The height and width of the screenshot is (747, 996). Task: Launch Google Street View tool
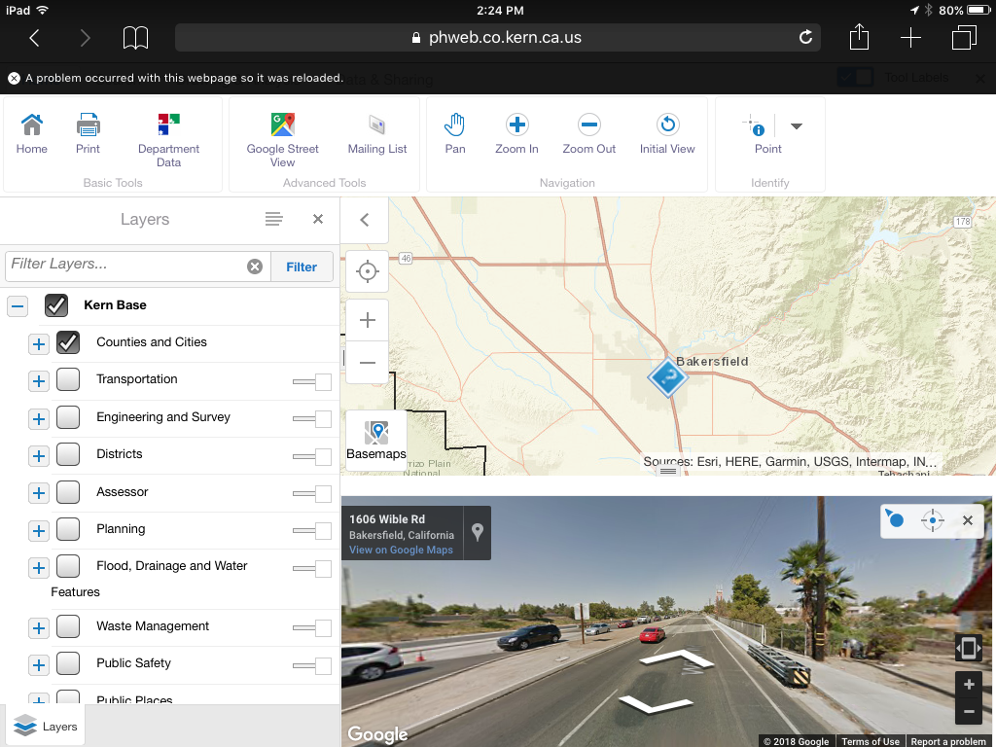[x=283, y=140]
